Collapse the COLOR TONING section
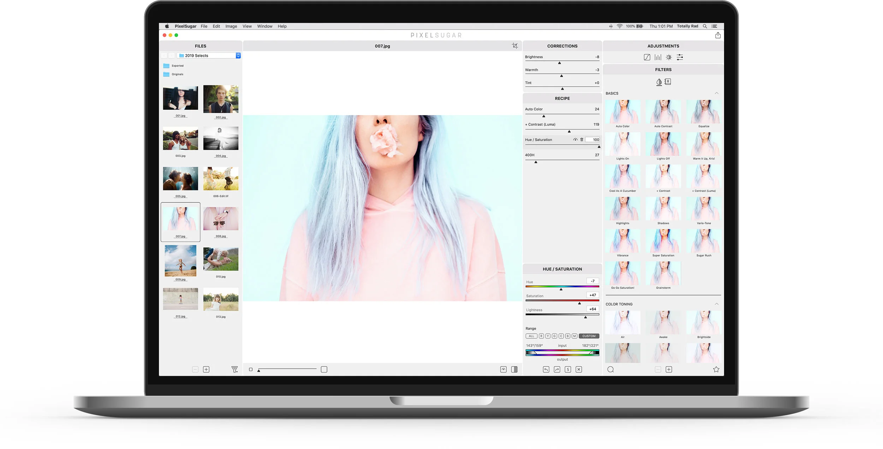 717,304
